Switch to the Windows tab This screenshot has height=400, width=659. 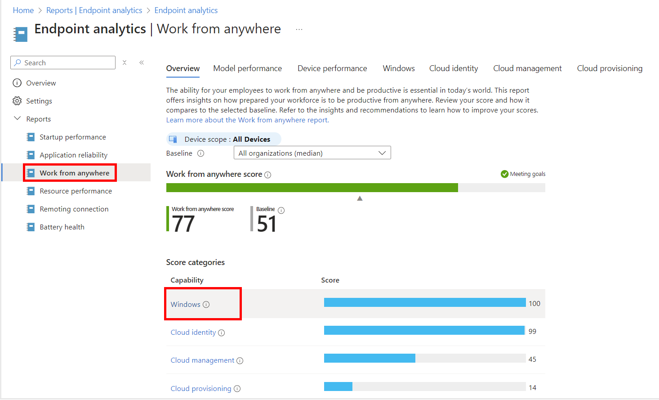coord(399,68)
